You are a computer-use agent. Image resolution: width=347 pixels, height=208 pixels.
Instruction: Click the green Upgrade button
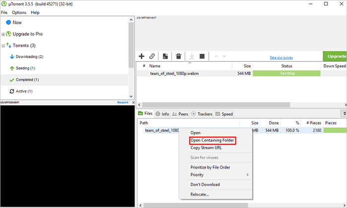click(335, 56)
